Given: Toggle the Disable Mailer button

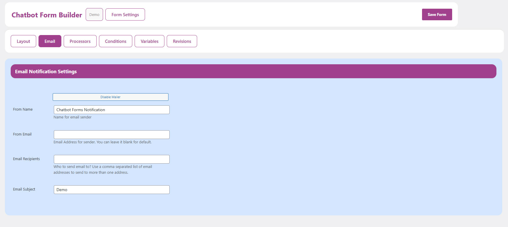Looking at the screenshot, I should click(x=110, y=97).
